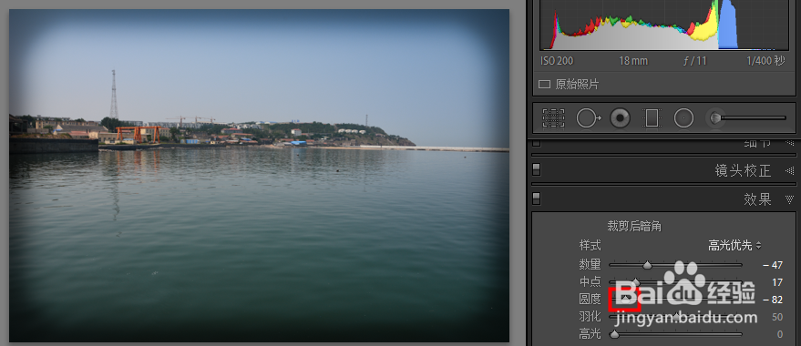Select the Graduated Filter tool
Screen dimensions: 801x346
652,118
